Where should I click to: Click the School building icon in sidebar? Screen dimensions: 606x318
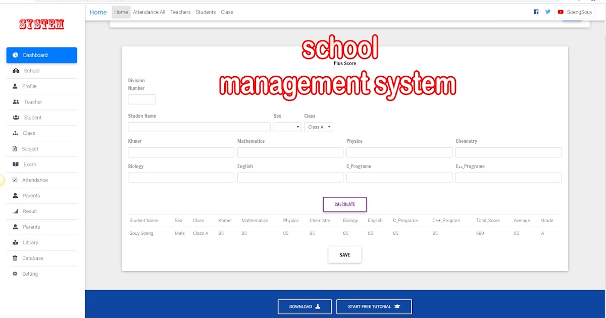pos(16,71)
